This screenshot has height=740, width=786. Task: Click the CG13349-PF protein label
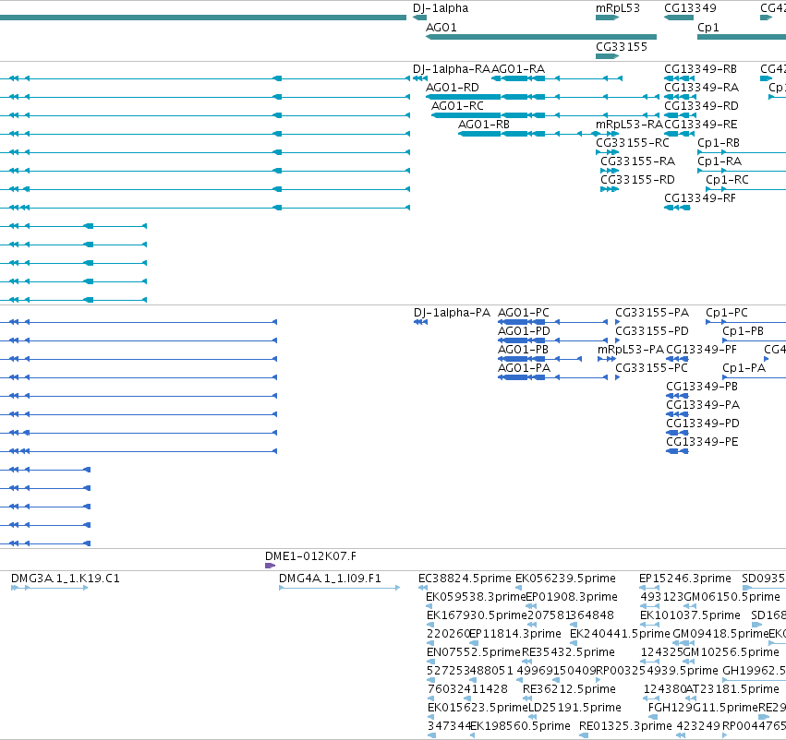pos(701,349)
